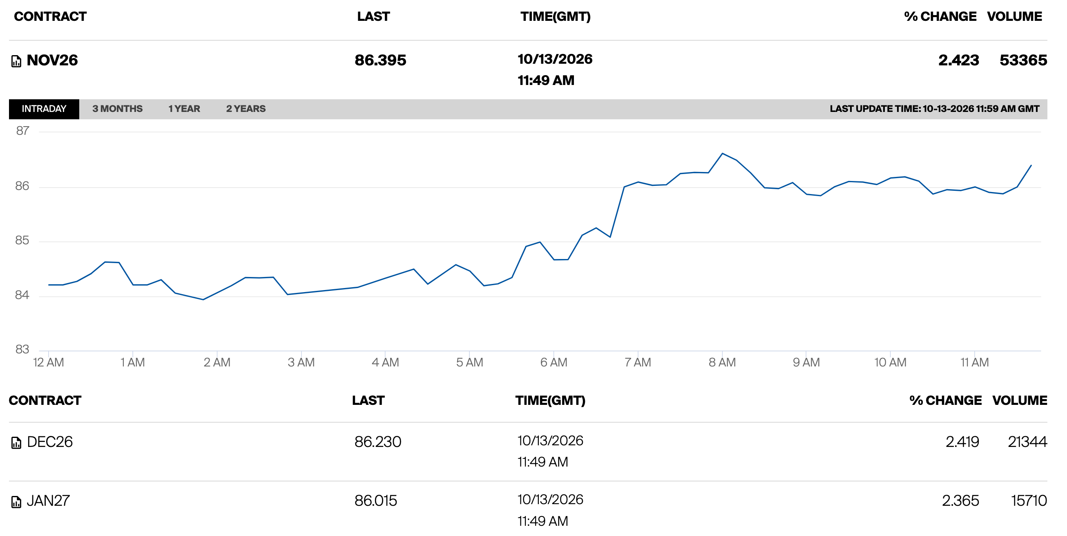Open the 2 YEARS chart tab
This screenshot has width=1067, height=536.
[x=246, y=109]
